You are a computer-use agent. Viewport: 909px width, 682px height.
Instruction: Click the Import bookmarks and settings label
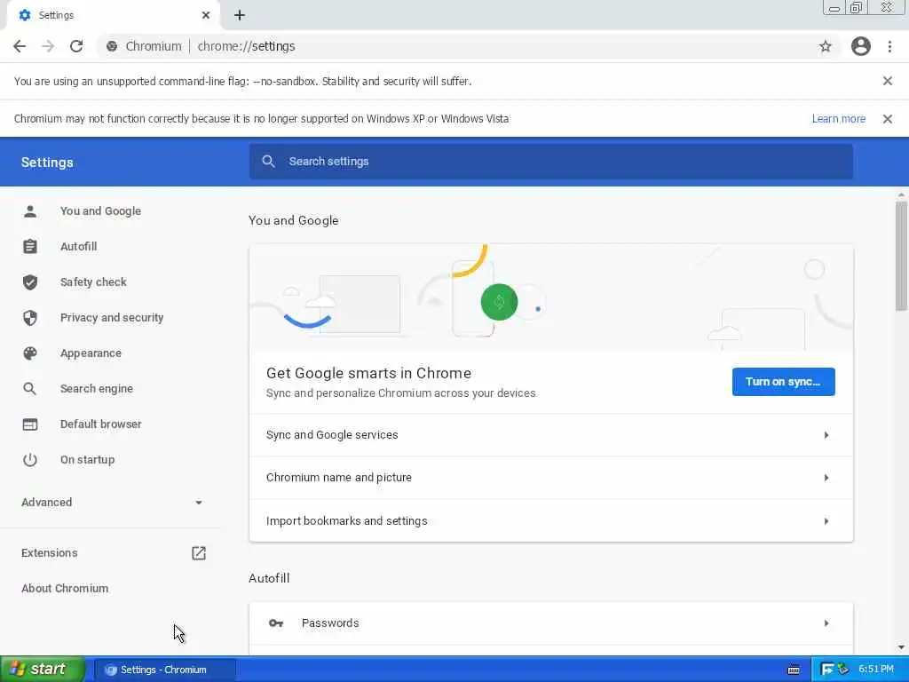[347, 521]
